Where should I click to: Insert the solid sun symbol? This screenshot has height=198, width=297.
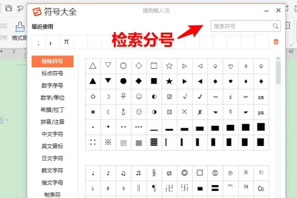pyautogui.click(x=93, y=112)
